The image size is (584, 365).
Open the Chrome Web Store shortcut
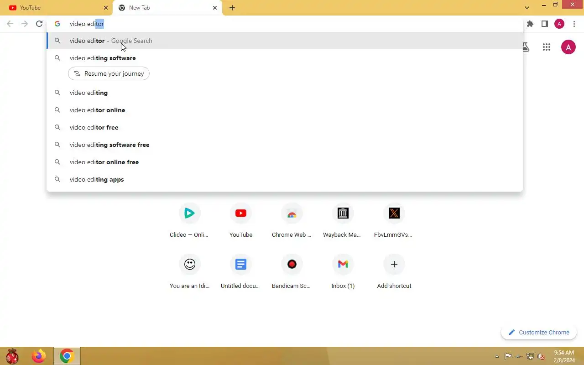point(292,221)
